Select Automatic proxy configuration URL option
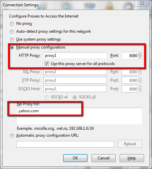 [12, 136]
